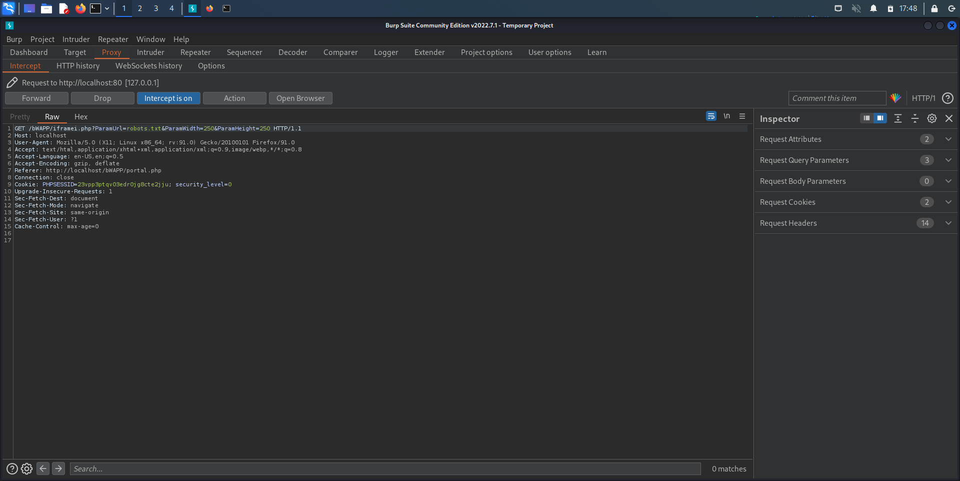
Task: Toggle line wrap in the editor
Action: 711,116
